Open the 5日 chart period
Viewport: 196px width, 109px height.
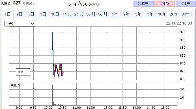click(43, 14)
